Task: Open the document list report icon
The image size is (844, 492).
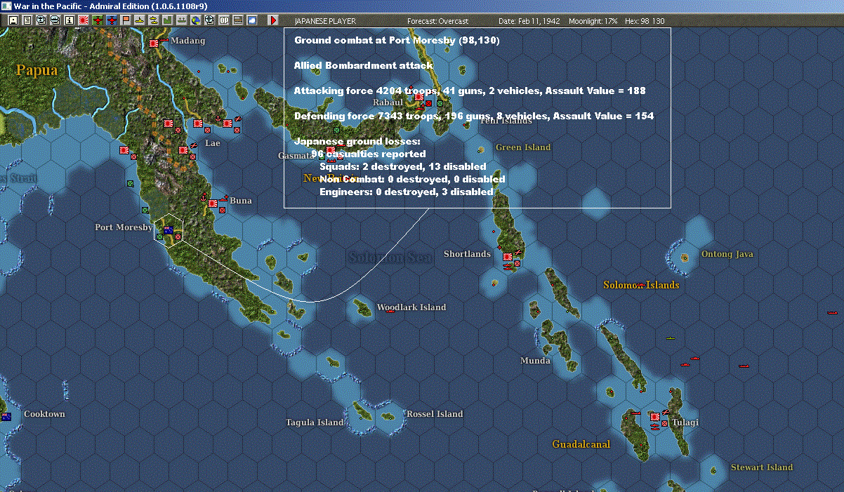Action: click(x=27, y=20)
